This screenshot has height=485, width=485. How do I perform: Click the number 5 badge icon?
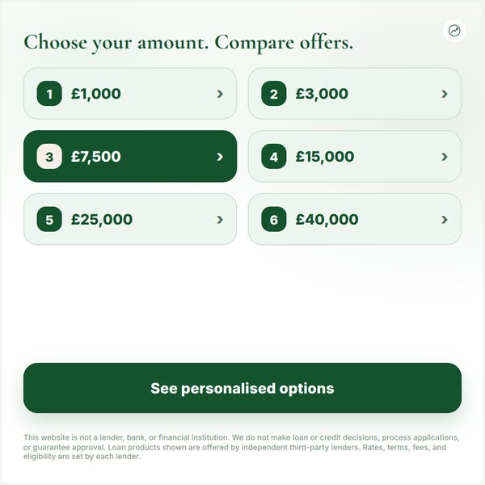[x=49, y=219]
